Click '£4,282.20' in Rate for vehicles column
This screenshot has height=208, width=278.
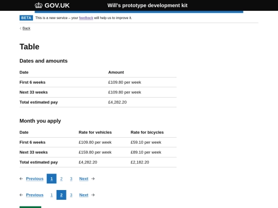pos(88,162)
